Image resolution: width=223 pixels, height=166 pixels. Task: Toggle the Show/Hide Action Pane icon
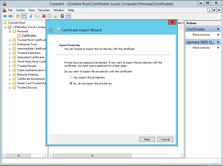pos(68,16)
